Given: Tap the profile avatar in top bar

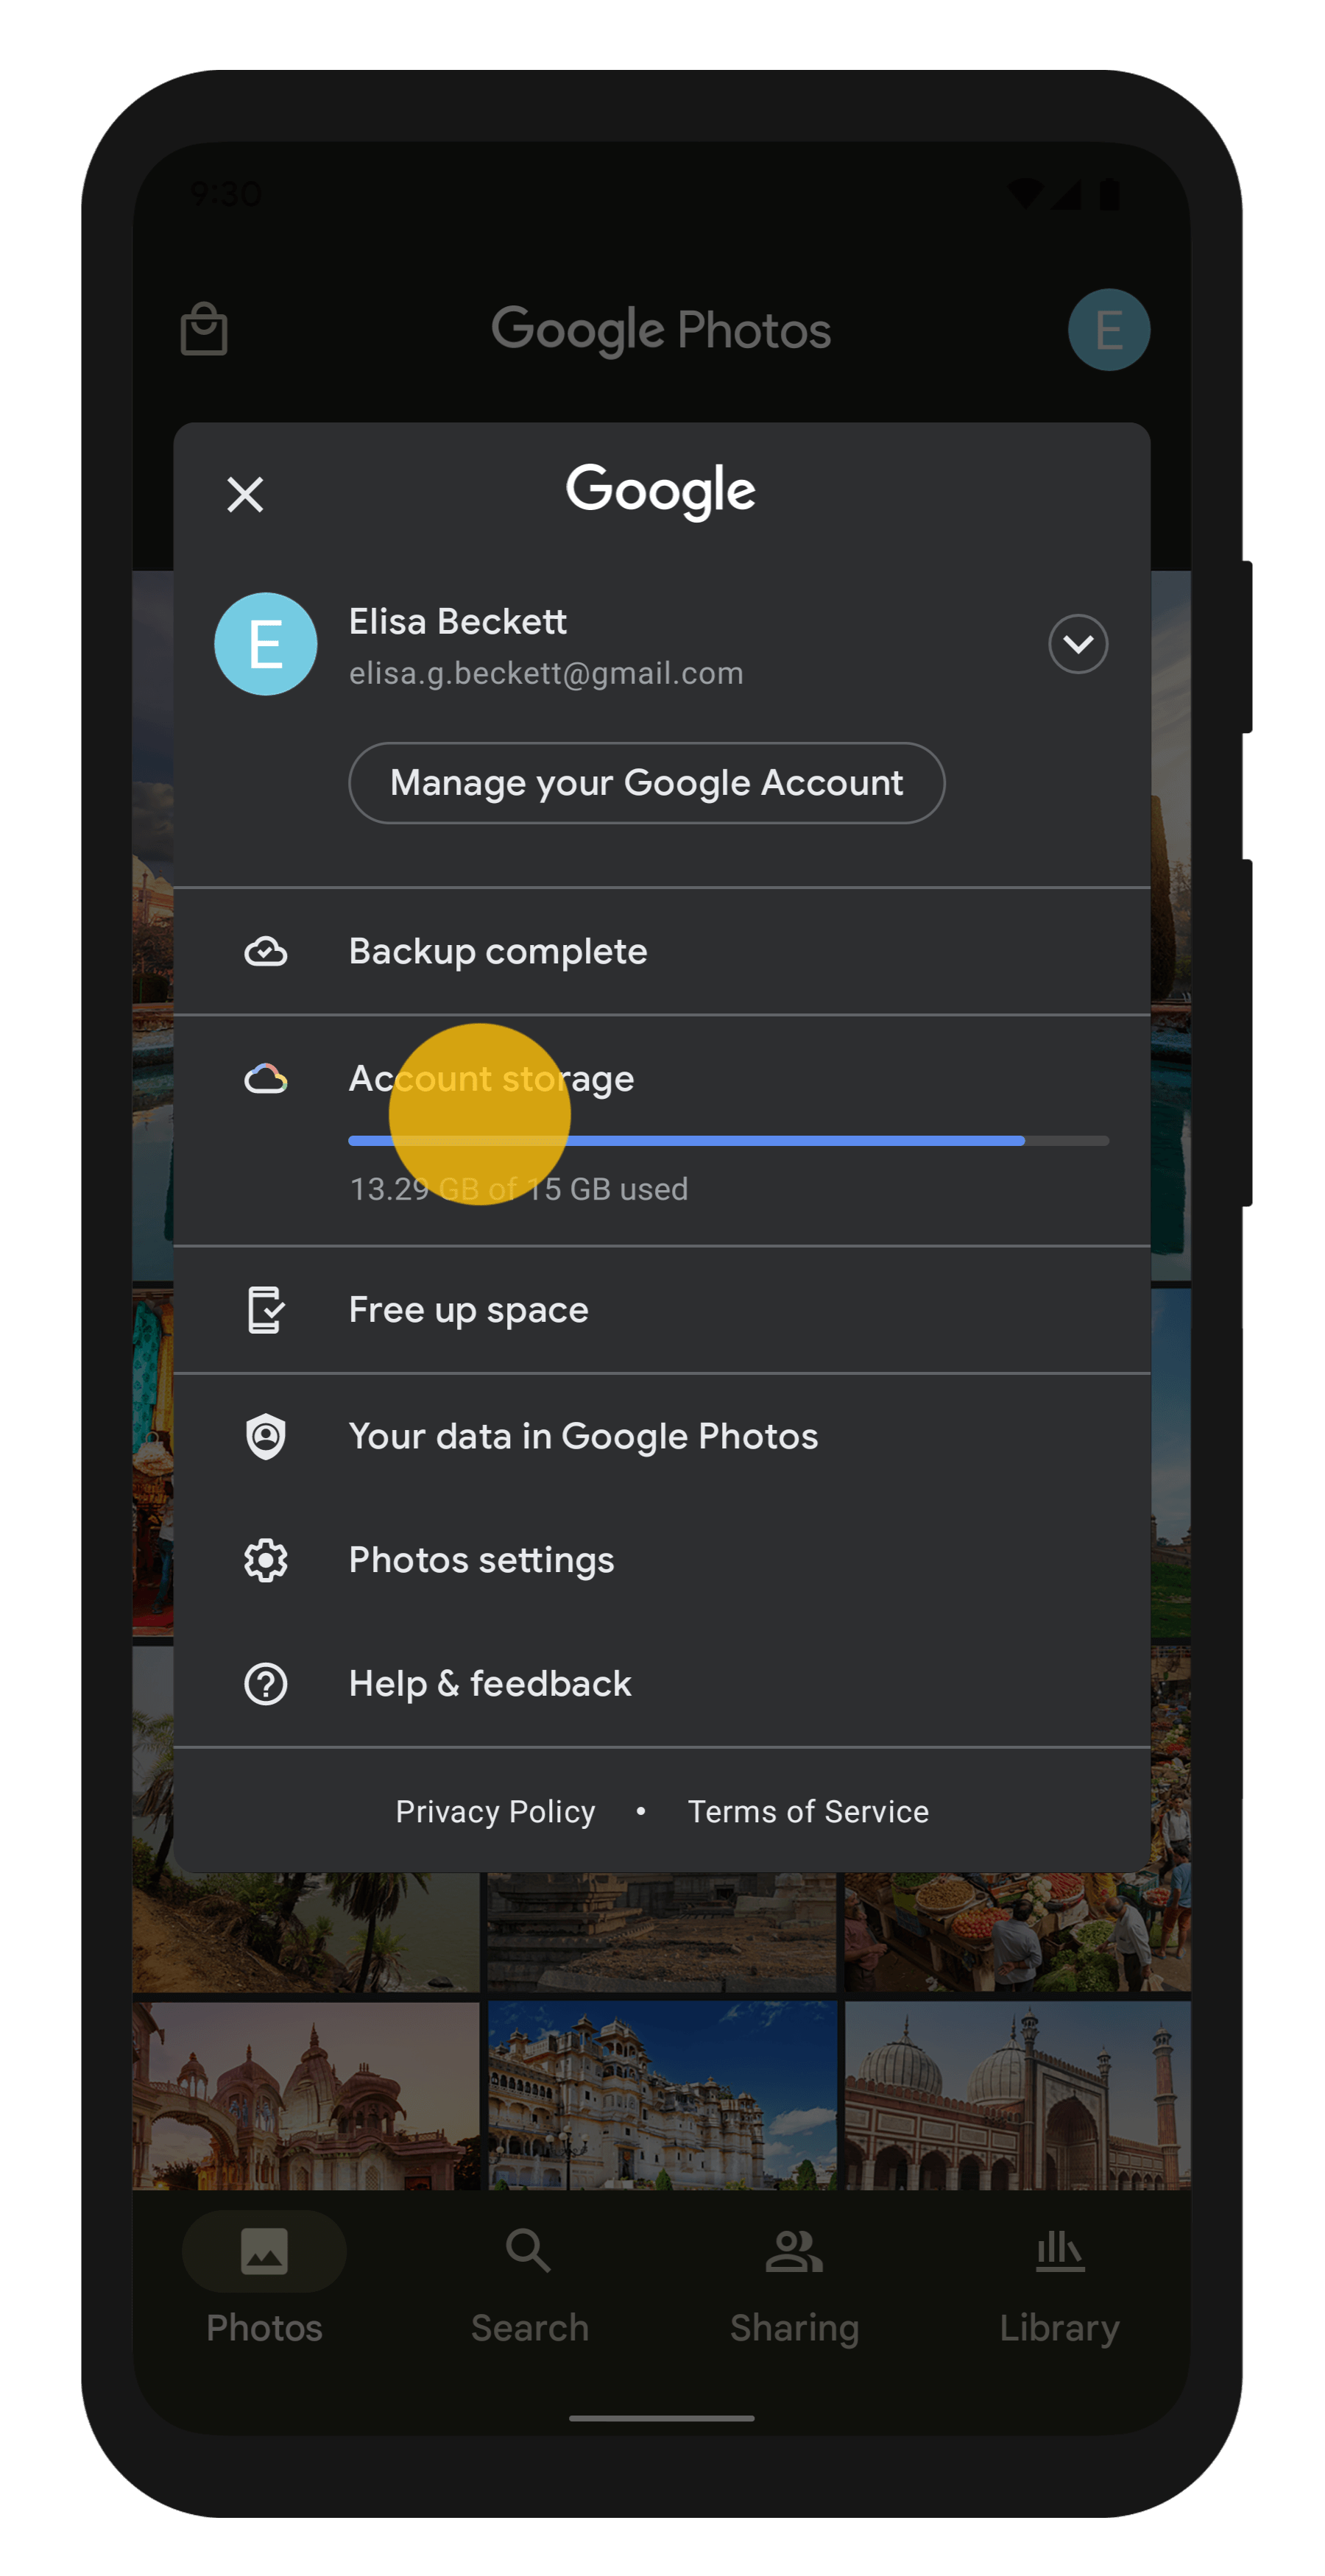Looking at the screenshot, I should point(1108,330).
